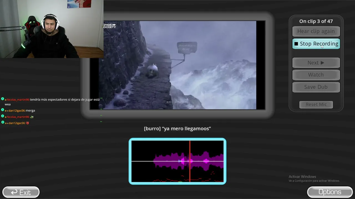The width and height of the screenshot is (355, 199).
Task: Stop the recording in progress
Action: coord(316,44)
